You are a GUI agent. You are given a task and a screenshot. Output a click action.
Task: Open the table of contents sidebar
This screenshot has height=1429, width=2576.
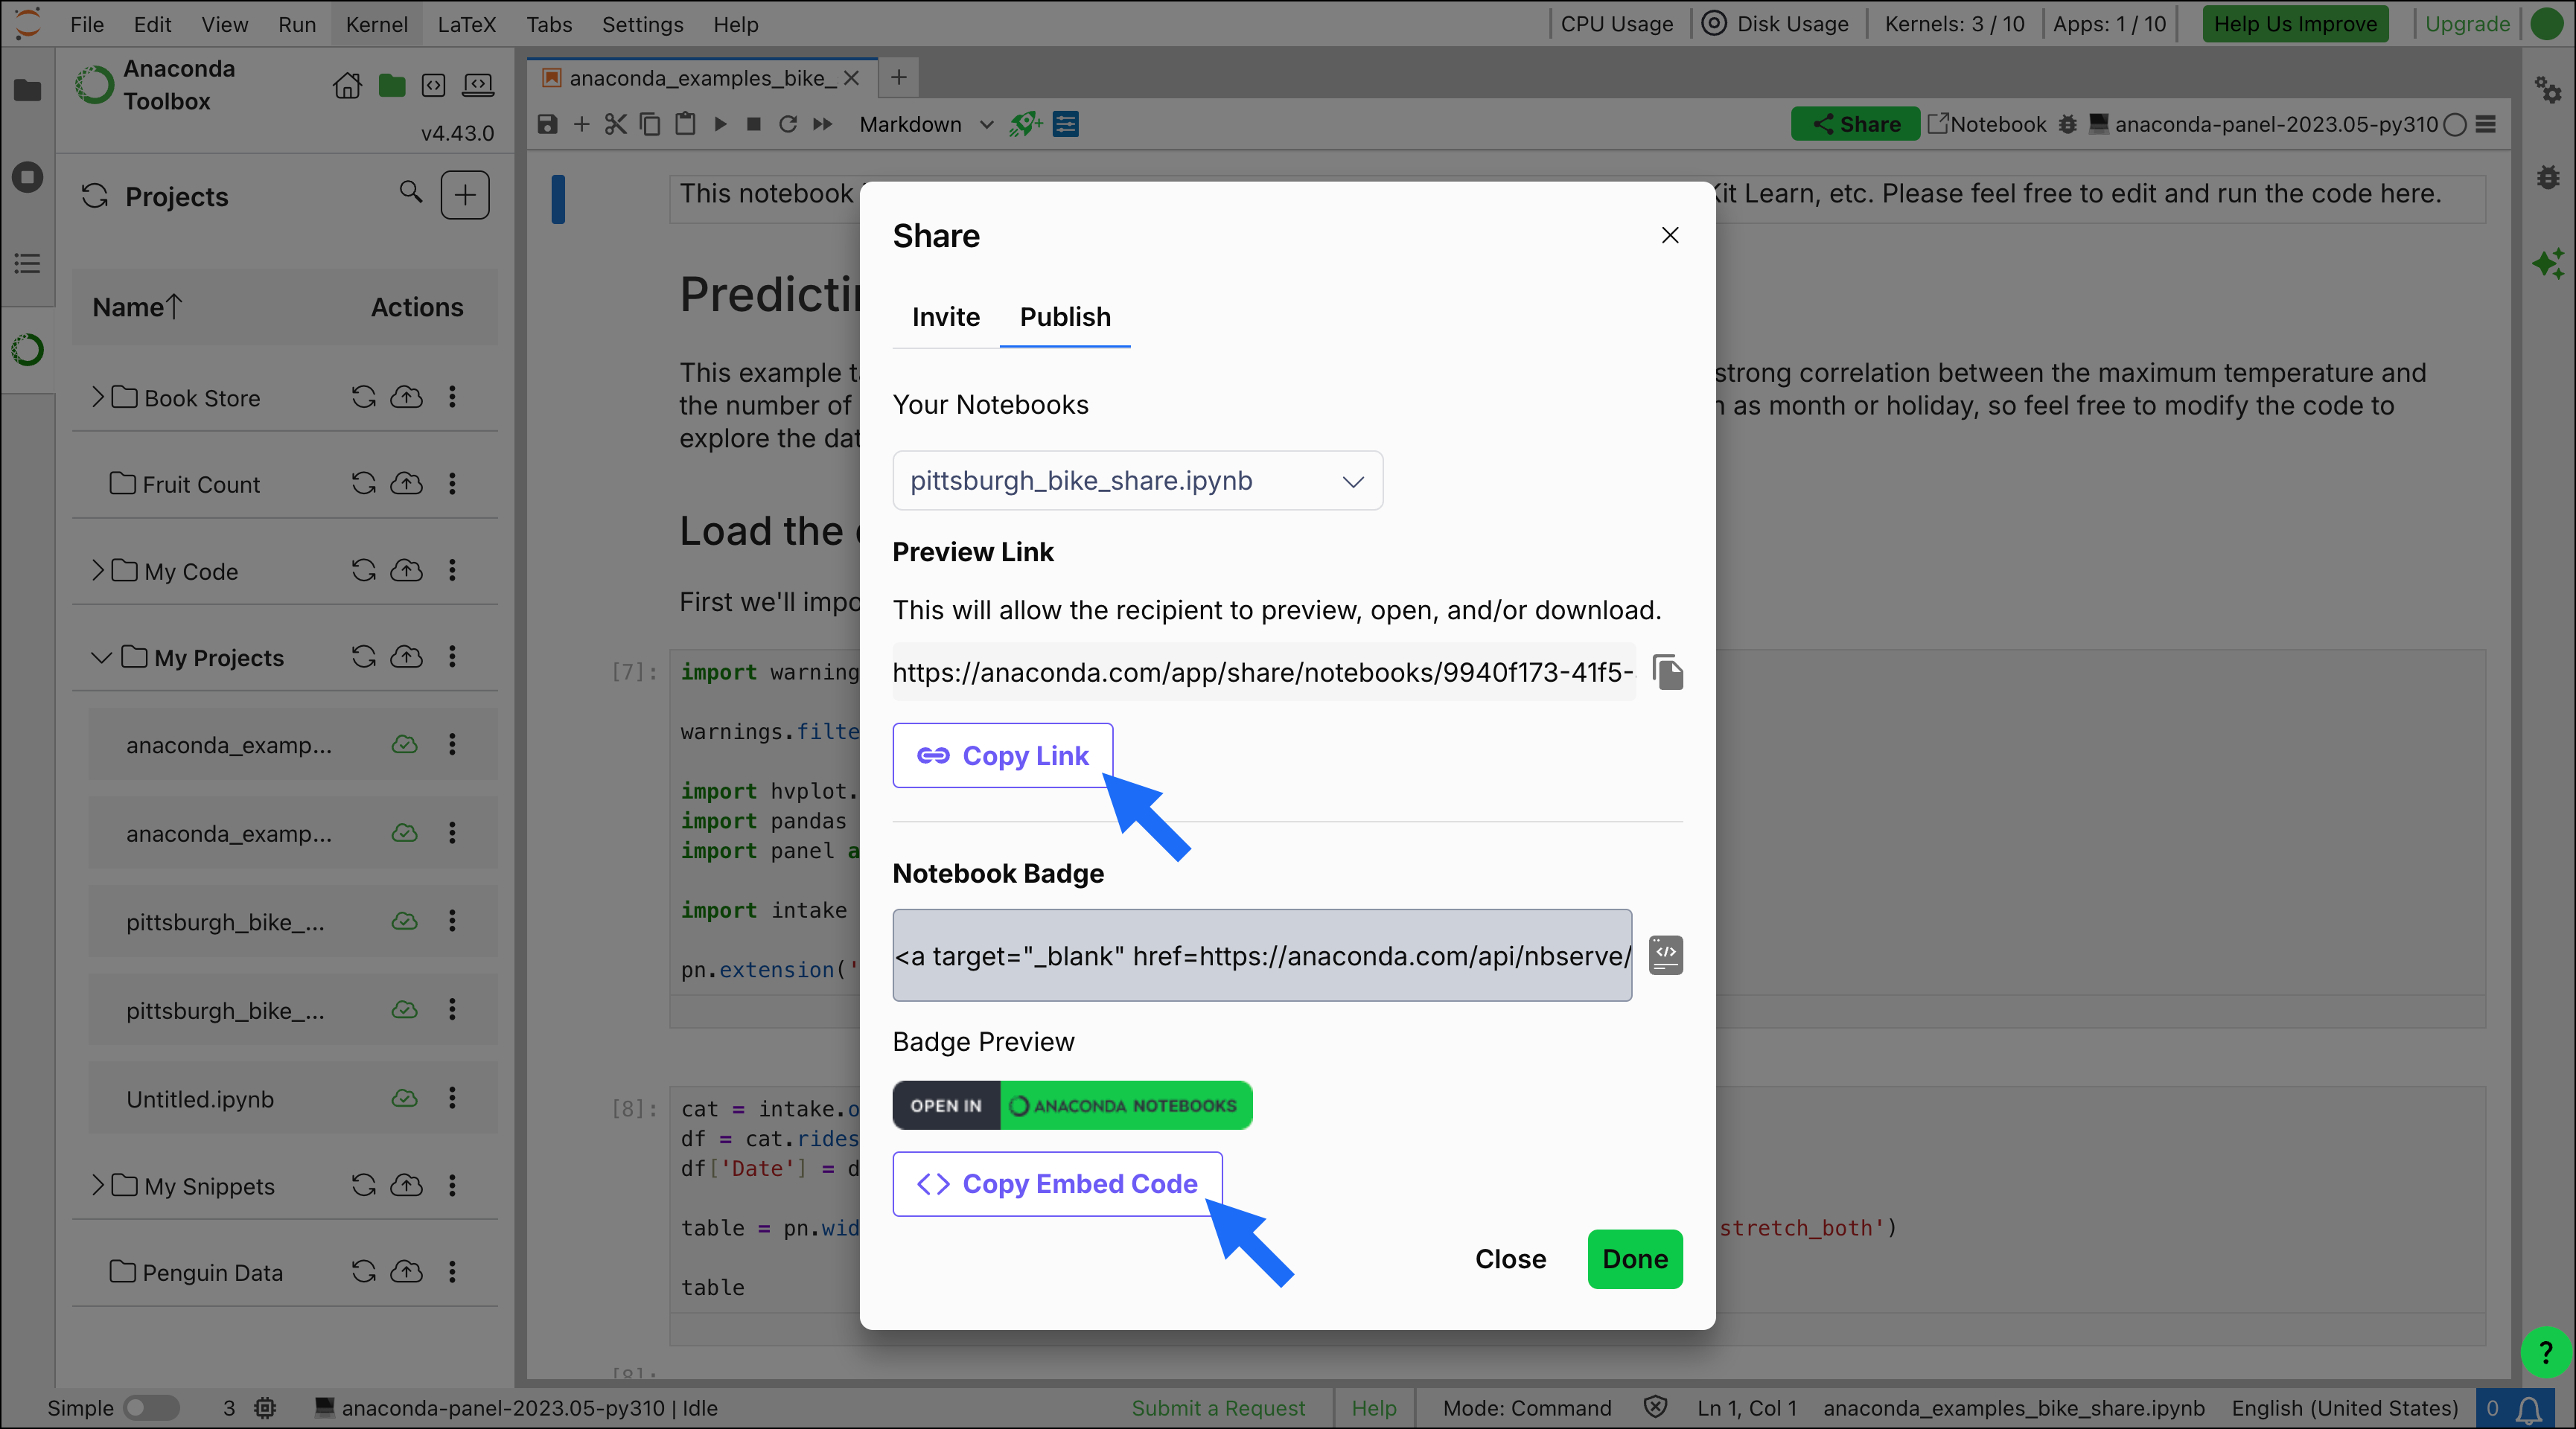point(28,264)
